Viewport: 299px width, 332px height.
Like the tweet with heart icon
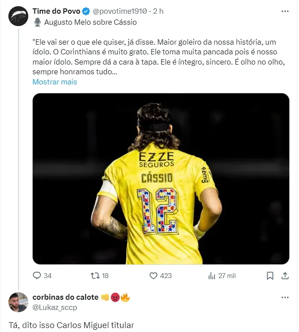pos(153,275)
